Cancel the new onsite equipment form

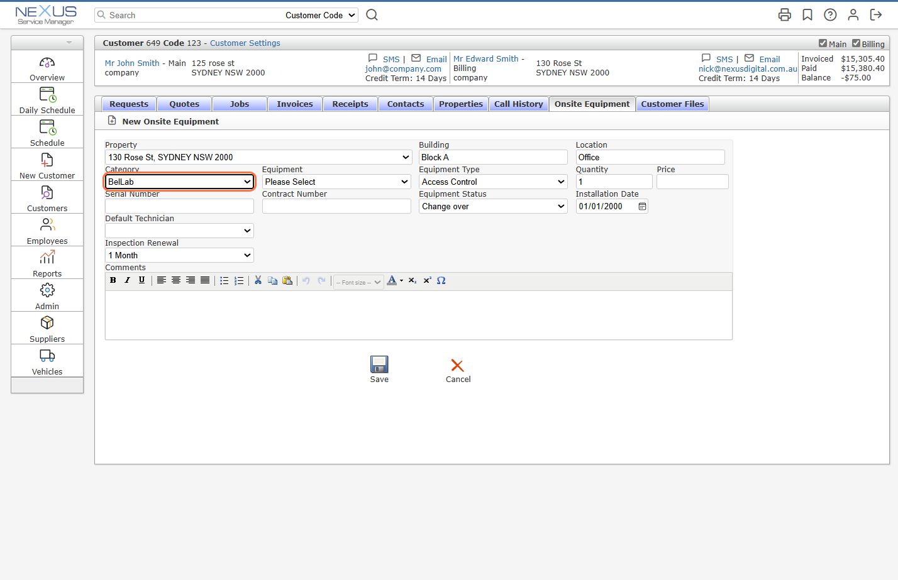click(458, 371)
